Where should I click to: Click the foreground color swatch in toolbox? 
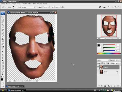2,79
